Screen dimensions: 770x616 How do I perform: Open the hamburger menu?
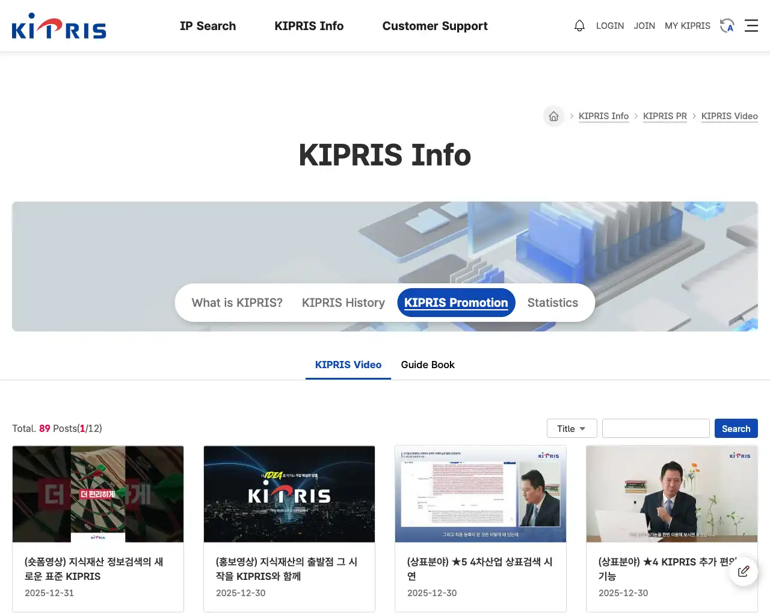click(x=751, y=26)
